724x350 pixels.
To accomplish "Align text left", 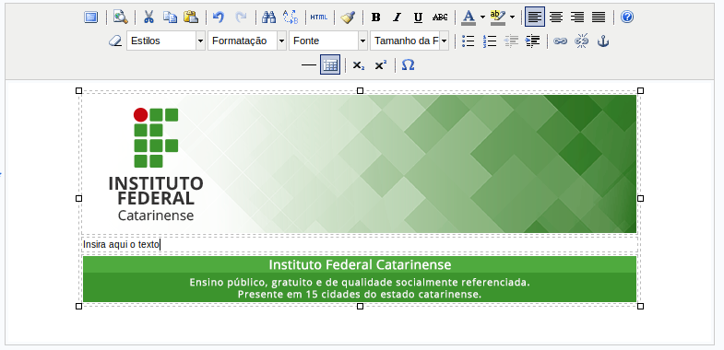I will (x=535, y=17).
